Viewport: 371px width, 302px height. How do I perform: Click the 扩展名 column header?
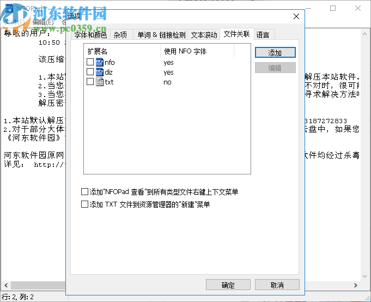(122, 51)
